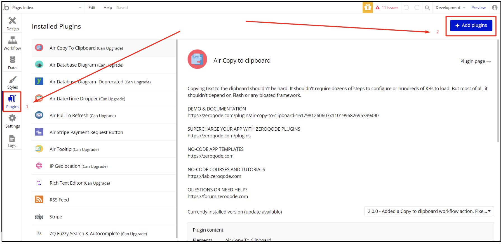This screenshot has height=244, width=503.
Task: Open the Workflow section
Action: (x=12, y=43)
